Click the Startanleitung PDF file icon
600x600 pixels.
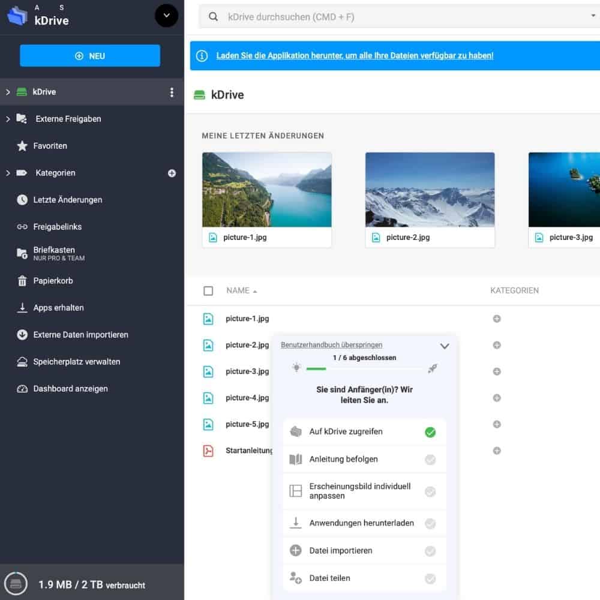coord(208,451)
